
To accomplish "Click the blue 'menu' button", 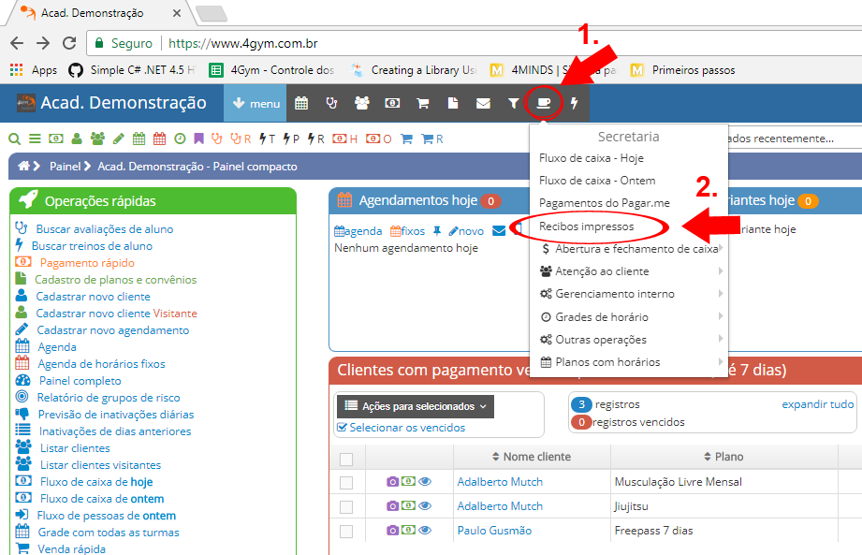I will click(x=255, y=103).
